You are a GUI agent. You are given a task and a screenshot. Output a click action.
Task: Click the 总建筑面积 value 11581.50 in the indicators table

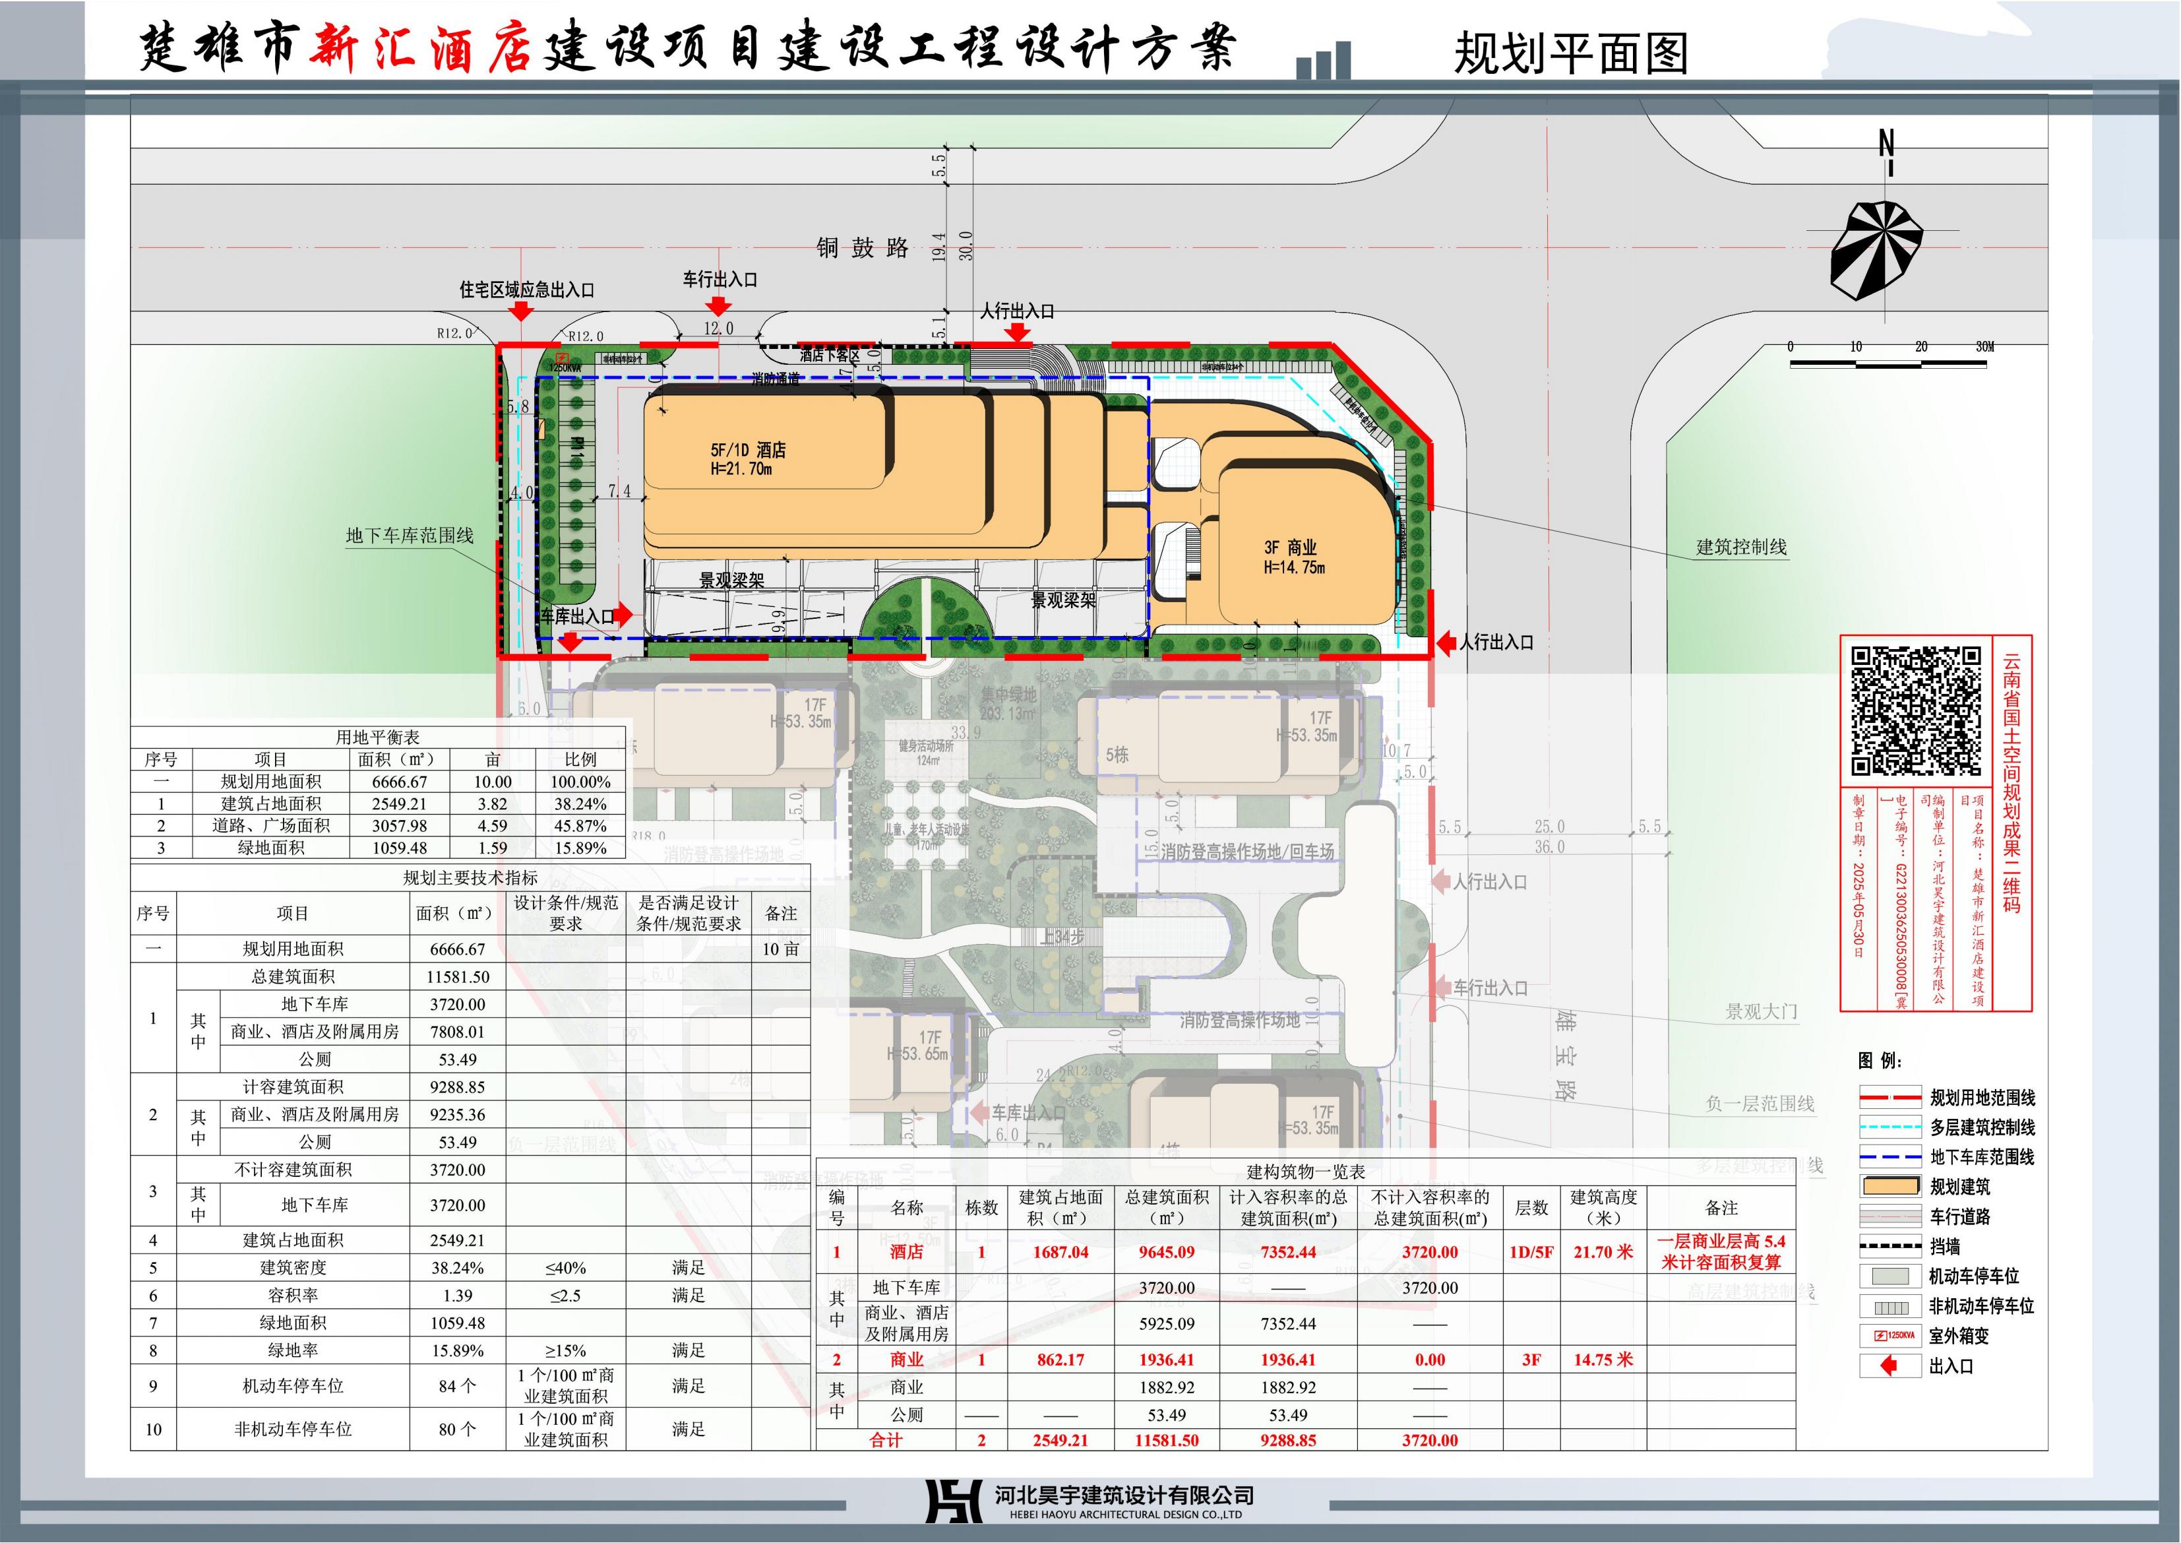(x=458, y=977)
